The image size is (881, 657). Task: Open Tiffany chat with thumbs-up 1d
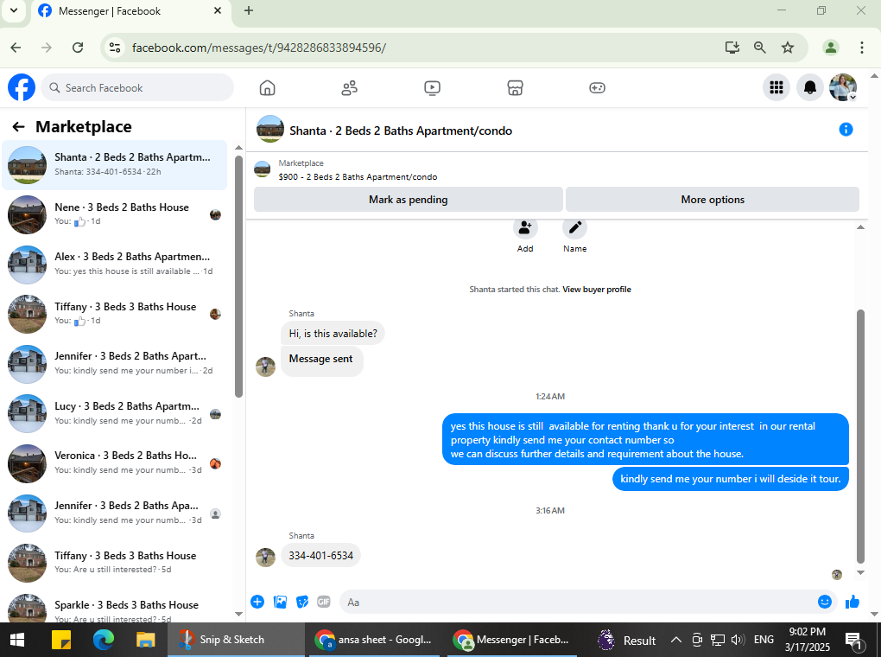pos(115,314)
